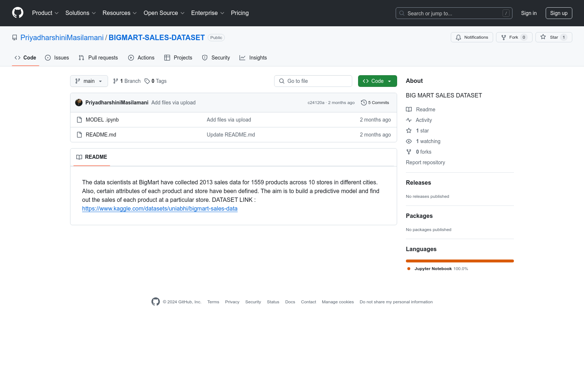Image resolution: width=584 pixels, height=365 pixels.
Task: Open the Product dropdown menu
Action: tap(45, 13)
